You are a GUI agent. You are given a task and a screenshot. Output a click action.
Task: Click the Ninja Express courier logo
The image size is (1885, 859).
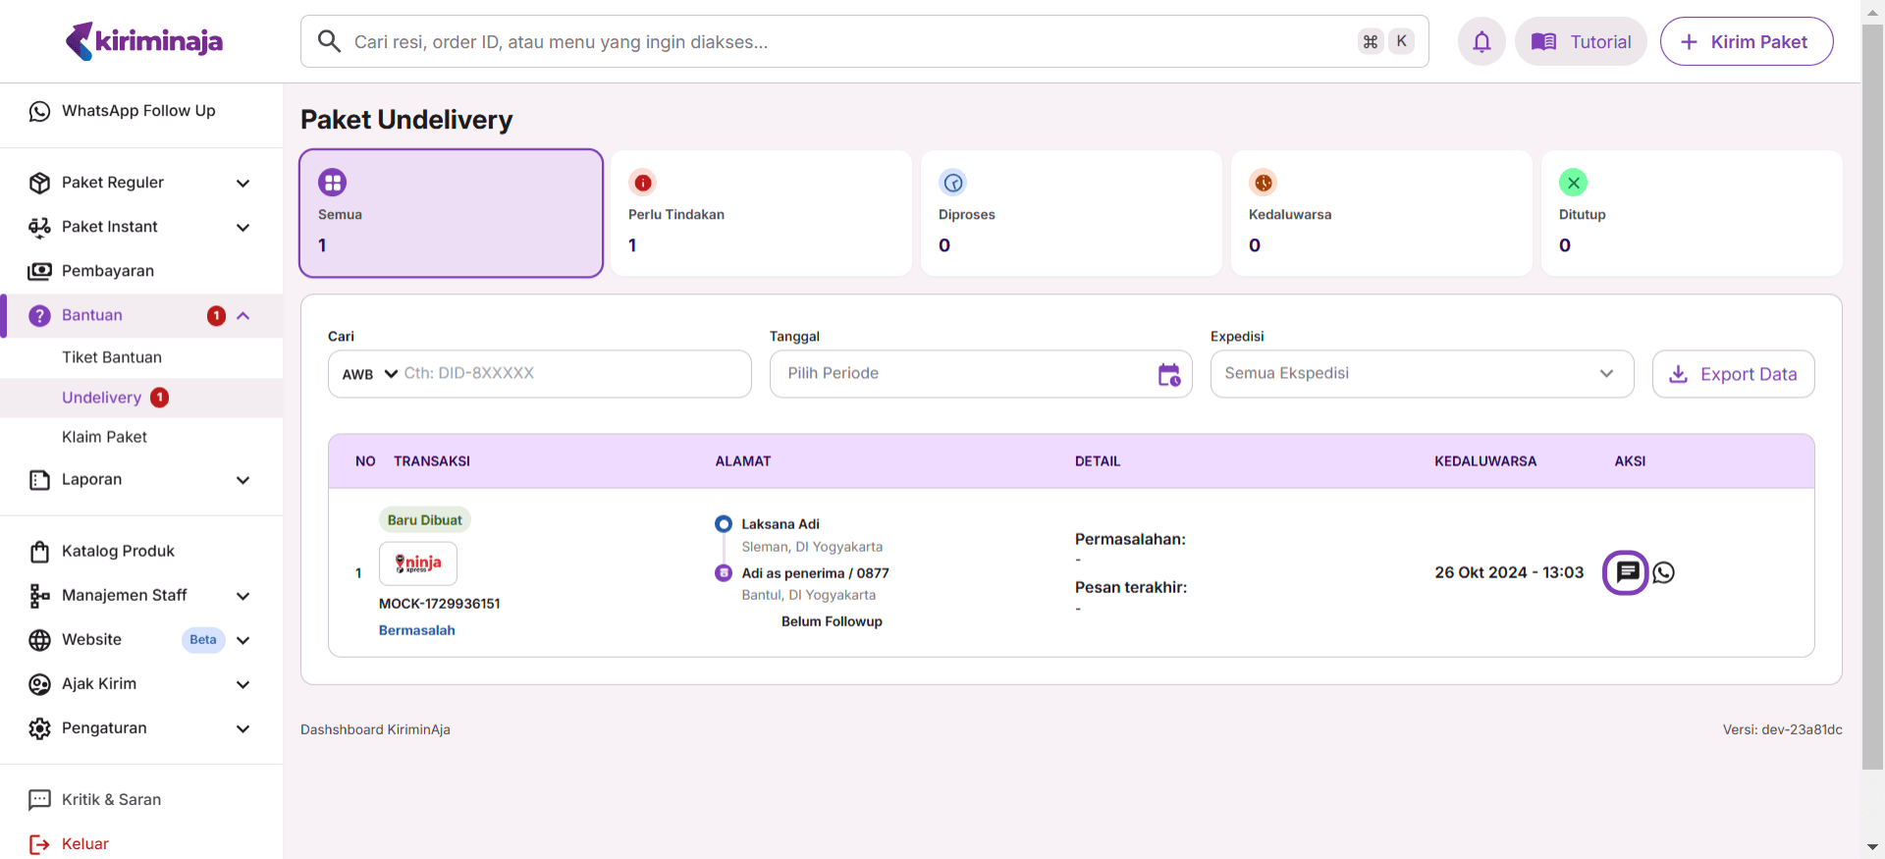click(418, 564)
